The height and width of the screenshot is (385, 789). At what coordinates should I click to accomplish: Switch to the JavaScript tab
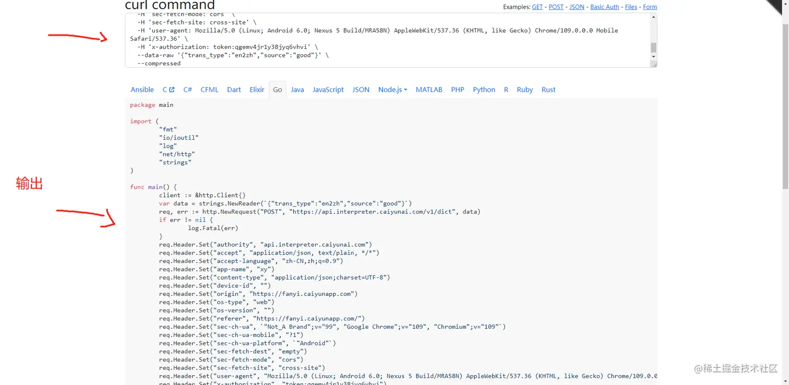click(x=328, y=90)
